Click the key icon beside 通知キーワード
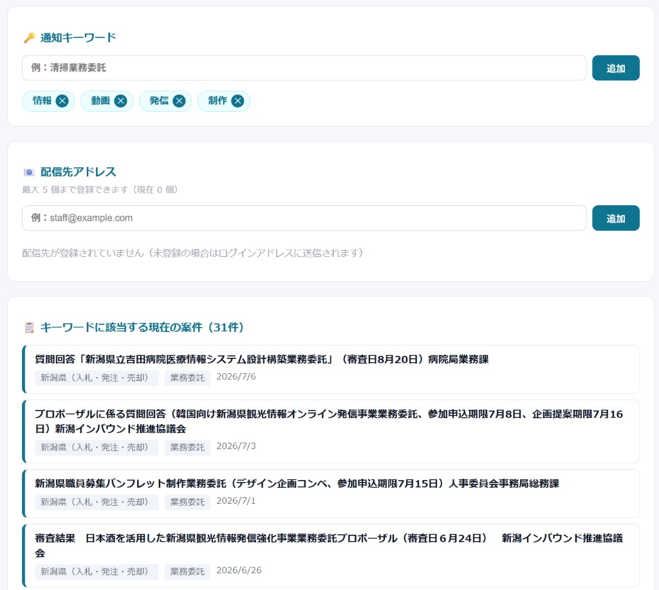The width and height of the screenshot is (659, 590). point(29,38)
